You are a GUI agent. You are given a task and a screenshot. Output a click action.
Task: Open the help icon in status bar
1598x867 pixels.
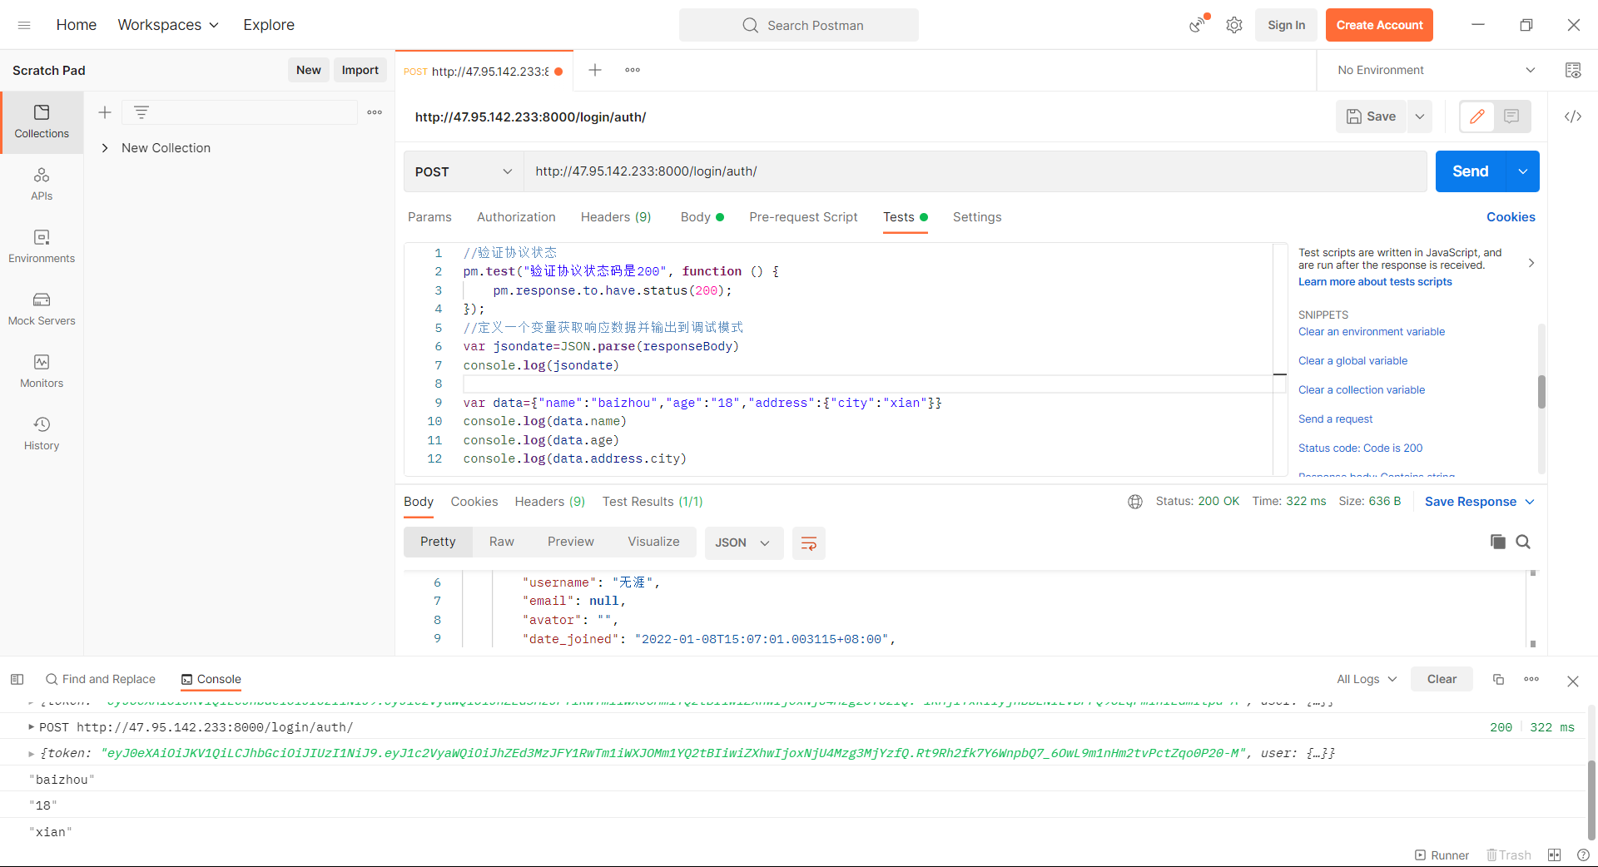coord(1583,855)
